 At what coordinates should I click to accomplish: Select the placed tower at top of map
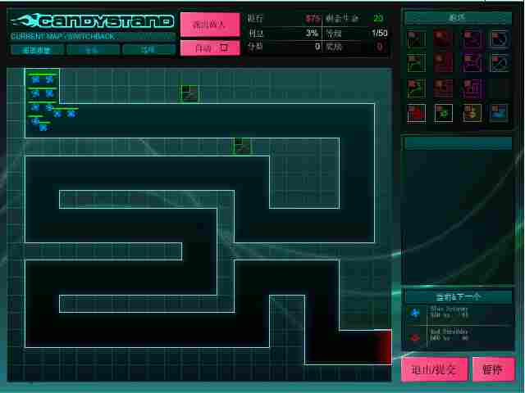[x=189, y=94]
